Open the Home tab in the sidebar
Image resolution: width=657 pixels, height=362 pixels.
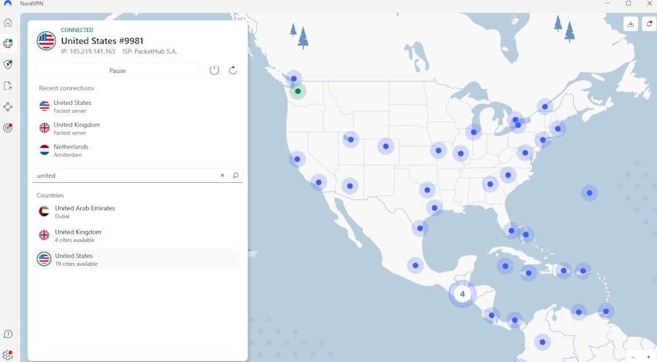coord(8,23)
